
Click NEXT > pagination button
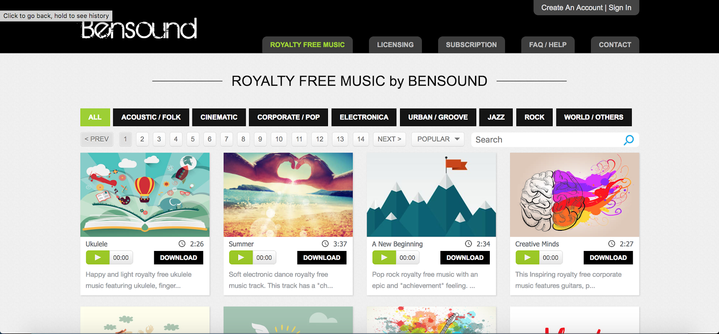[x=390, y=139]
